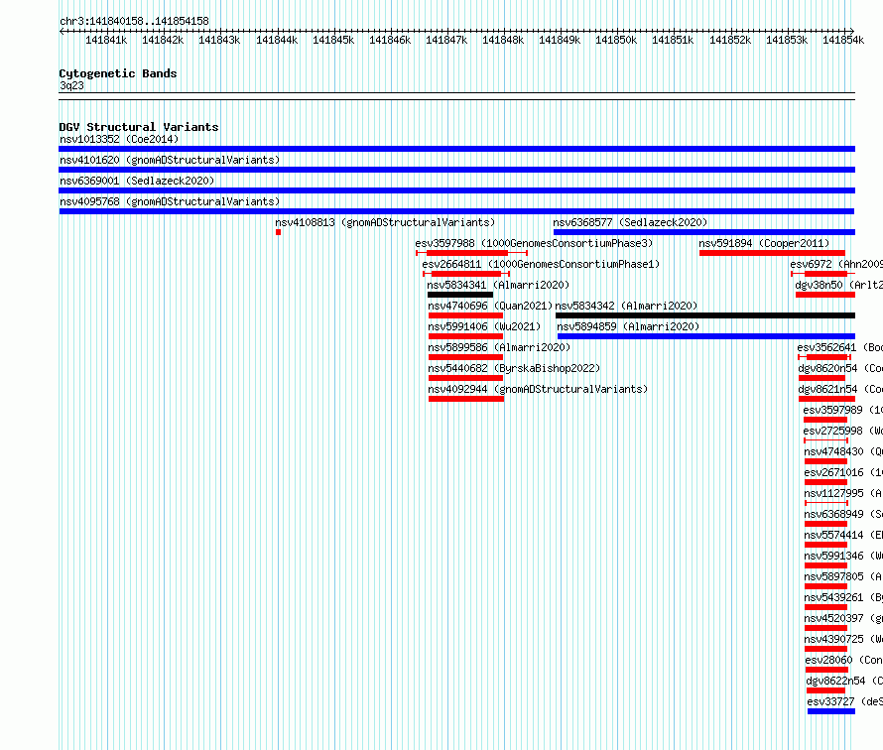
Task: Click the chr3:141840158..141854158 region label
Action: pyautogui.click(x=134, y=22)
